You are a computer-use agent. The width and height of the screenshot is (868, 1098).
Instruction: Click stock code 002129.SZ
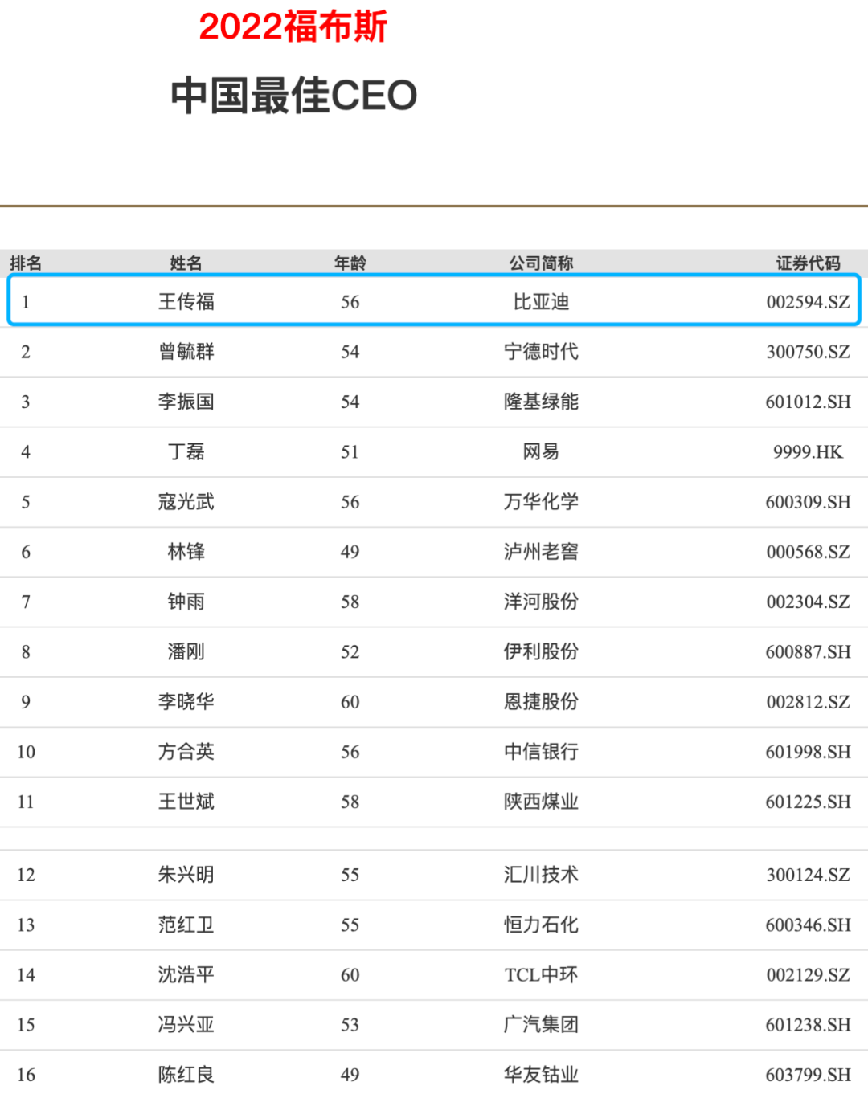[x=808, y=974]
